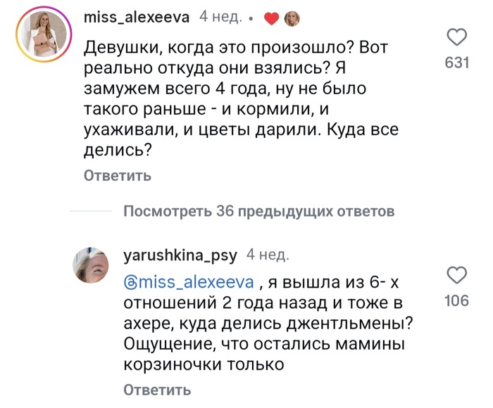This screenshot has width=493, height=408.
Task: Click the red heart author-like icon
Action: click(x=272, y=20)
